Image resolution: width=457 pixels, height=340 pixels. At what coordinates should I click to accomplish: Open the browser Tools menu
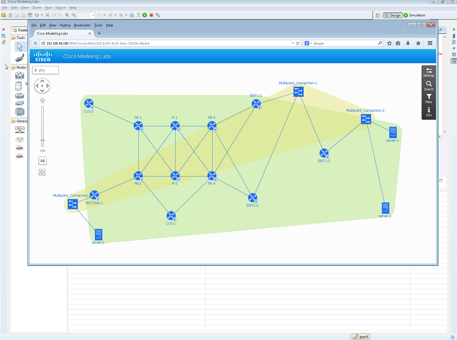[98, 25]
